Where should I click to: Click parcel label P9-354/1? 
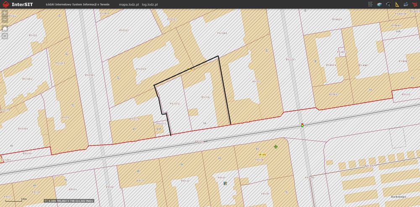coord(222,33)
